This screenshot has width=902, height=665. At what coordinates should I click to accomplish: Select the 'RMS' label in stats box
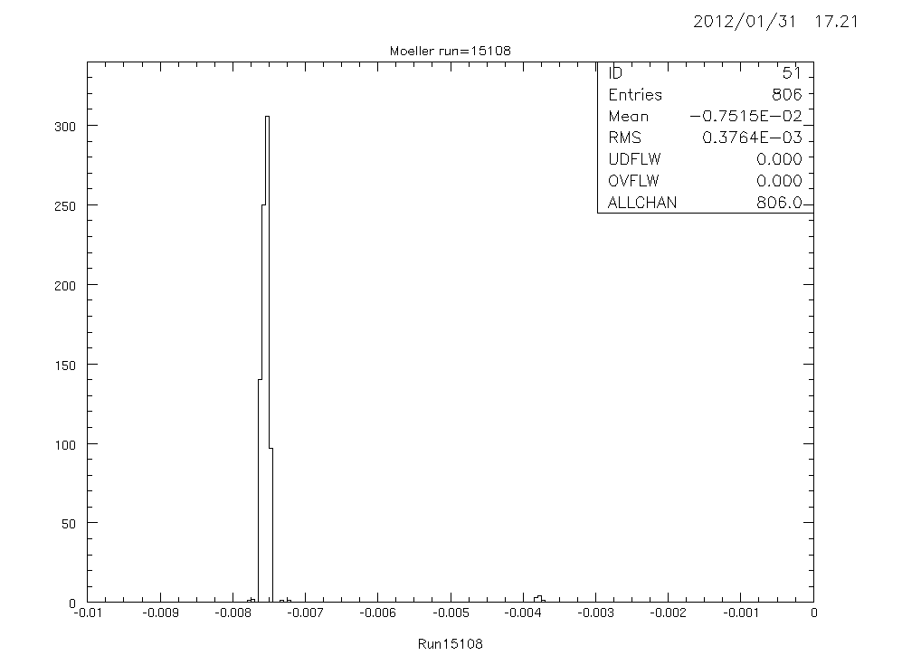pos(625,138)
